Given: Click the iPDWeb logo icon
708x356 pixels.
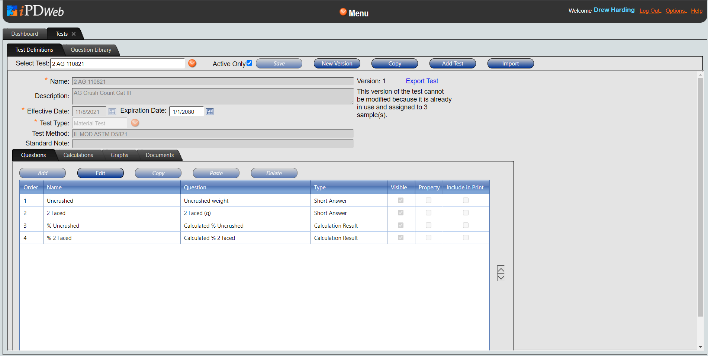Looking at the screenshot, I should 12,11.
